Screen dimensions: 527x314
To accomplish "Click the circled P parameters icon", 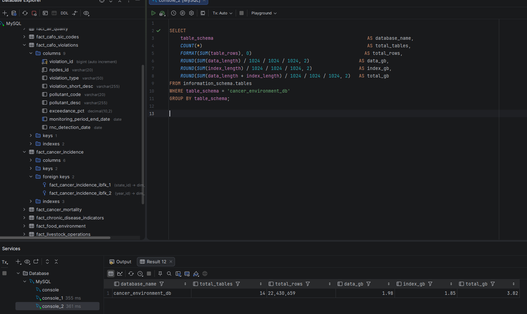I will click(x=183, y=13).
